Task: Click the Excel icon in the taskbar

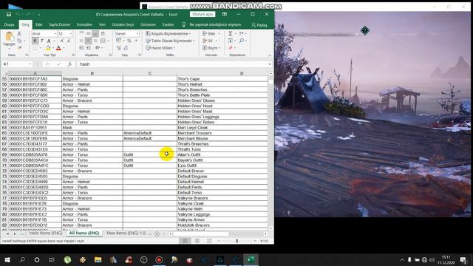Action: point(251,259)
